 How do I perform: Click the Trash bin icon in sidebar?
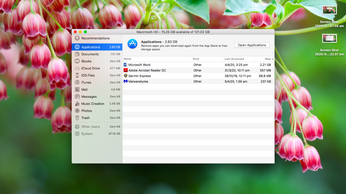[77, 118]
